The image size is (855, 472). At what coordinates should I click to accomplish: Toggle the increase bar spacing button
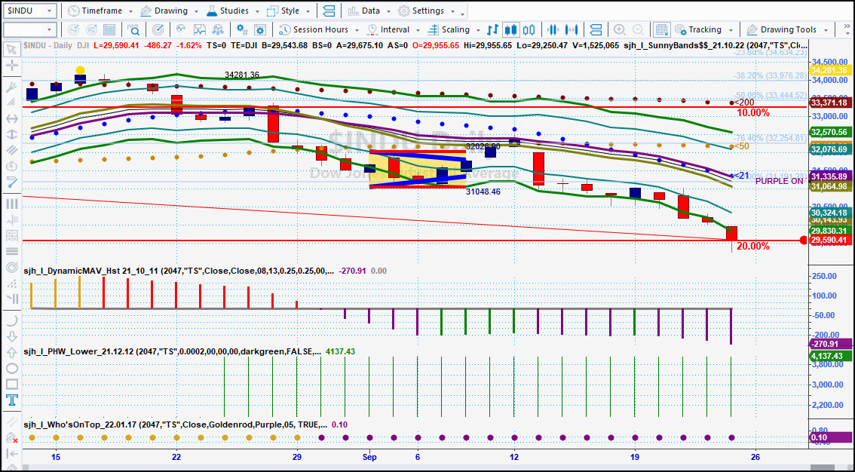pos(572,29)
